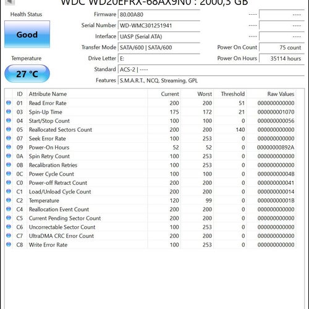Select the Write Error Rate attribute name
This screenshot has height=309, width=309.
coord(48,245)
